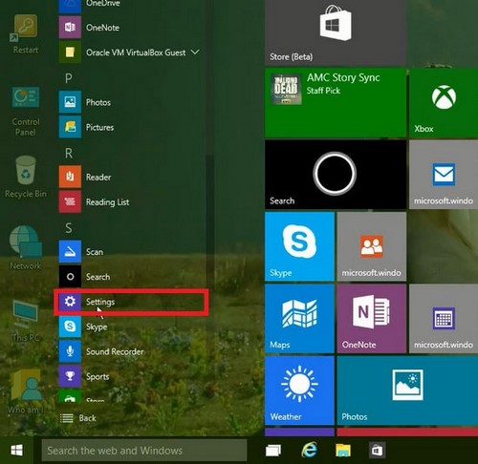
Task: Click the letter R group header
Action: pyautogui.click(x=69, y=154)
